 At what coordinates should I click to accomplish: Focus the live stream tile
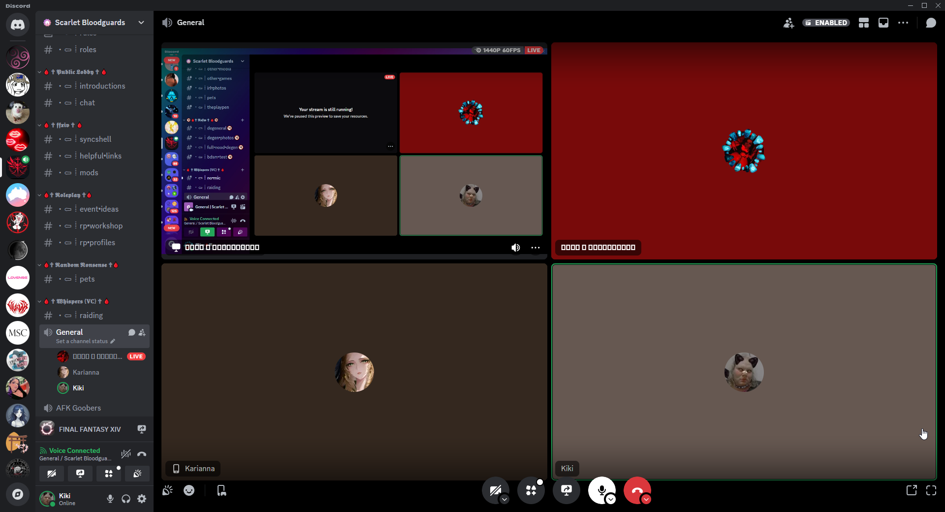(354, 151)
